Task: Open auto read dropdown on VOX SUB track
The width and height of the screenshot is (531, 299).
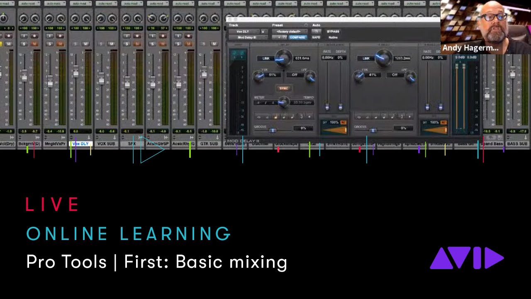Action: coord(106,3)
